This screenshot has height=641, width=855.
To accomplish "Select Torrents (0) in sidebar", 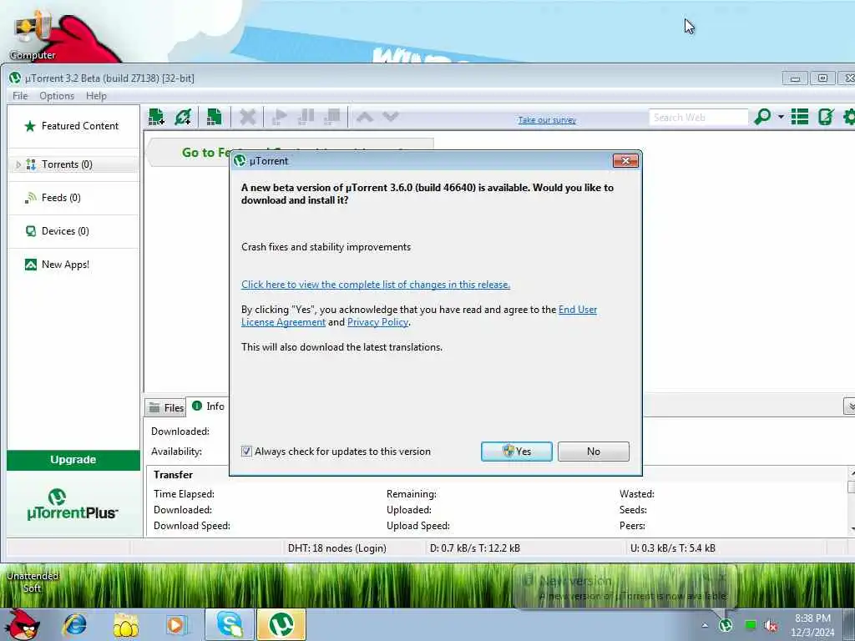I will 73,164.
